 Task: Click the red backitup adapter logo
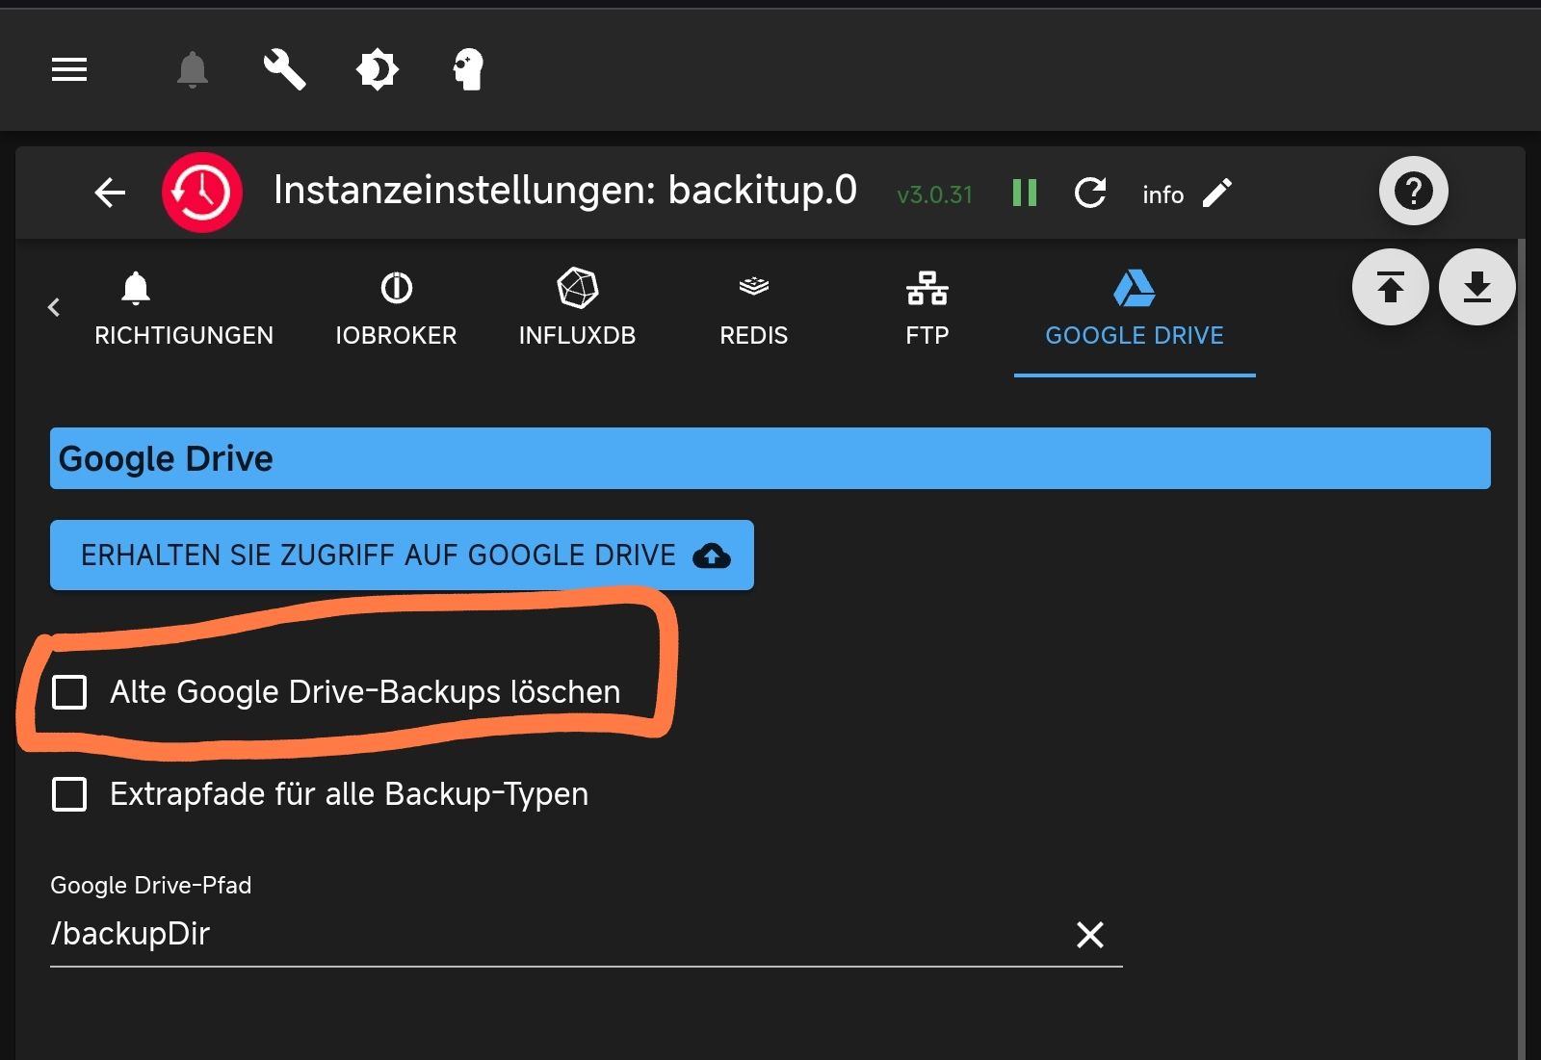[x=202, y=193]
